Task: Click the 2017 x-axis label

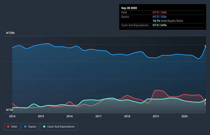Action: pyautogui.click(x=98, y=116)
